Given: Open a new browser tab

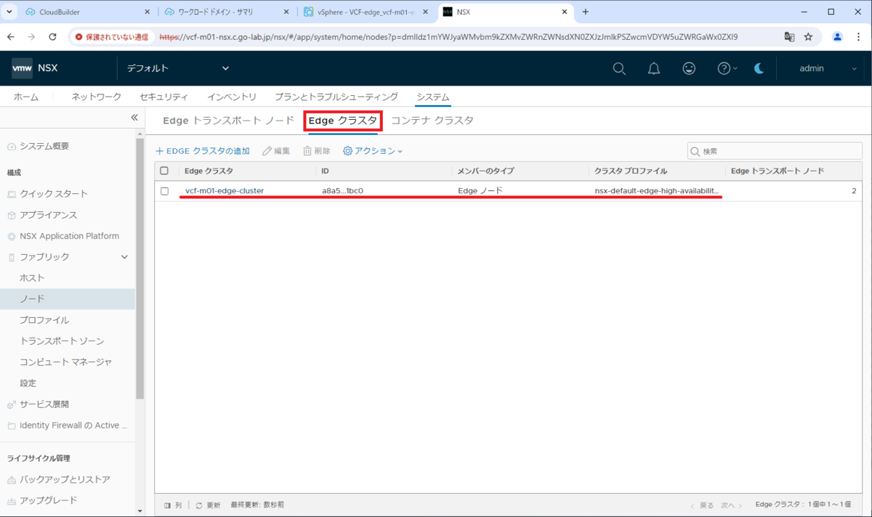Looking at the screenshot, I should point(586,12).
